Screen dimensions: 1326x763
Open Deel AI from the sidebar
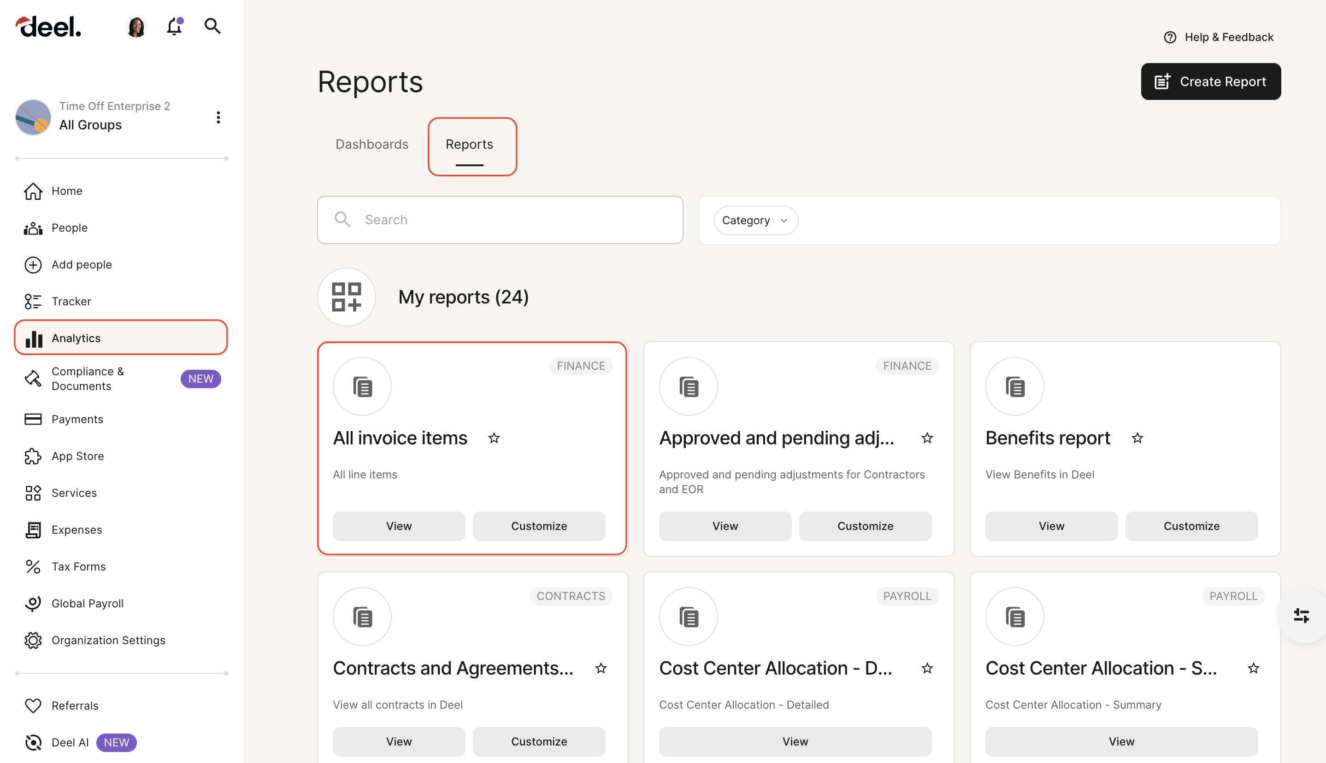tap(70, 742)
